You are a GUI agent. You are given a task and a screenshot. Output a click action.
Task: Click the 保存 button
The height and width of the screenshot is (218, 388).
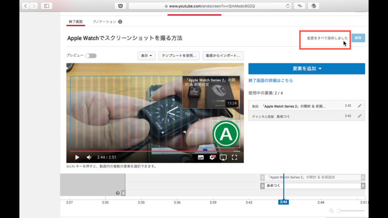(x=358, y=38)
